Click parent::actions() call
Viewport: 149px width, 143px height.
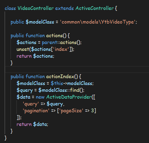click(62, 42)
